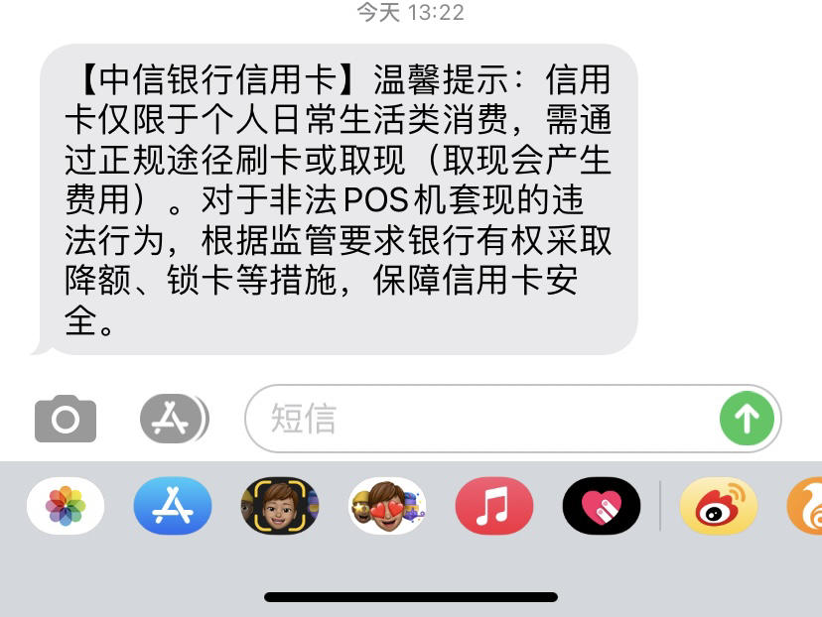
Task: Open the Photos app in the drawer
Action: [66, 506]
